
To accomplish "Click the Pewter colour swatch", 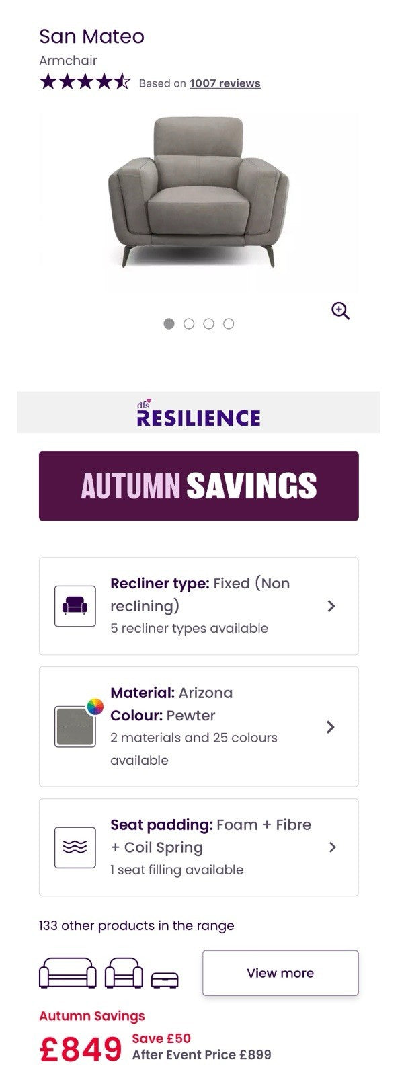I will tap(75, 726).
